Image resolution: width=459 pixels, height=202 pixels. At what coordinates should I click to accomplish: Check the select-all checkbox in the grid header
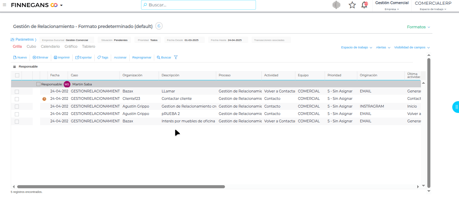(x=17, y=75)
